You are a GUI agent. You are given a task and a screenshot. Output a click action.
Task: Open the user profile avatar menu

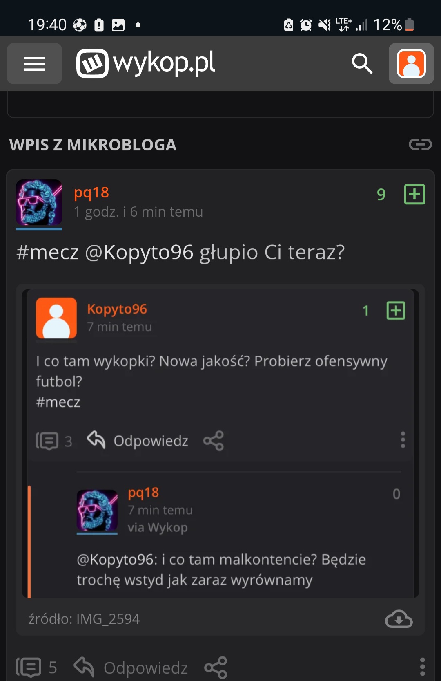(411, 64)
